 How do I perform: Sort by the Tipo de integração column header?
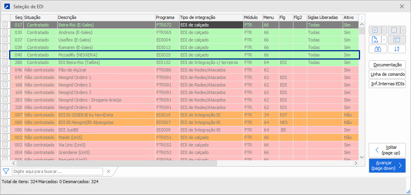tap(211, 17)
